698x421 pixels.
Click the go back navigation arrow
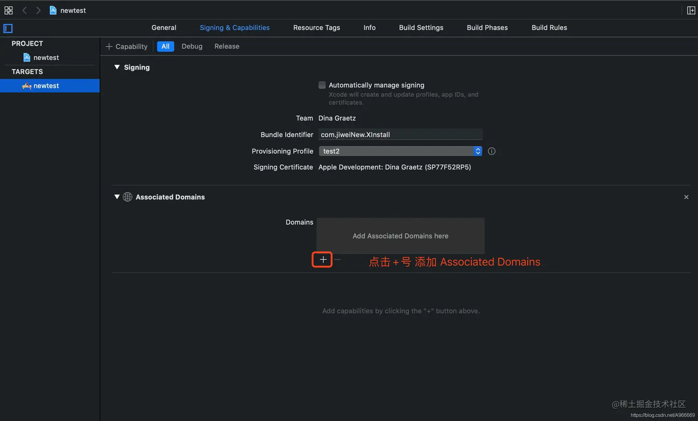(x=24, y=10)
